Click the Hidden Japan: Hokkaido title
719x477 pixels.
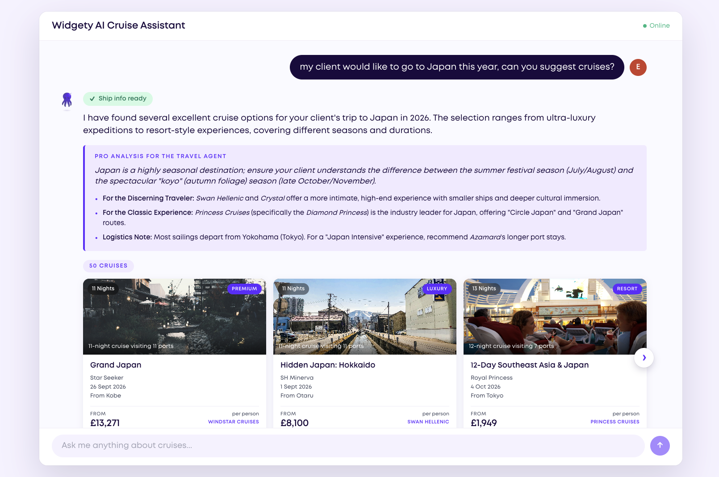point(328,365)
